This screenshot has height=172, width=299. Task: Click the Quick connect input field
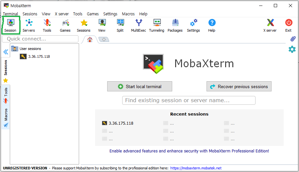click(x=40, y=39)
